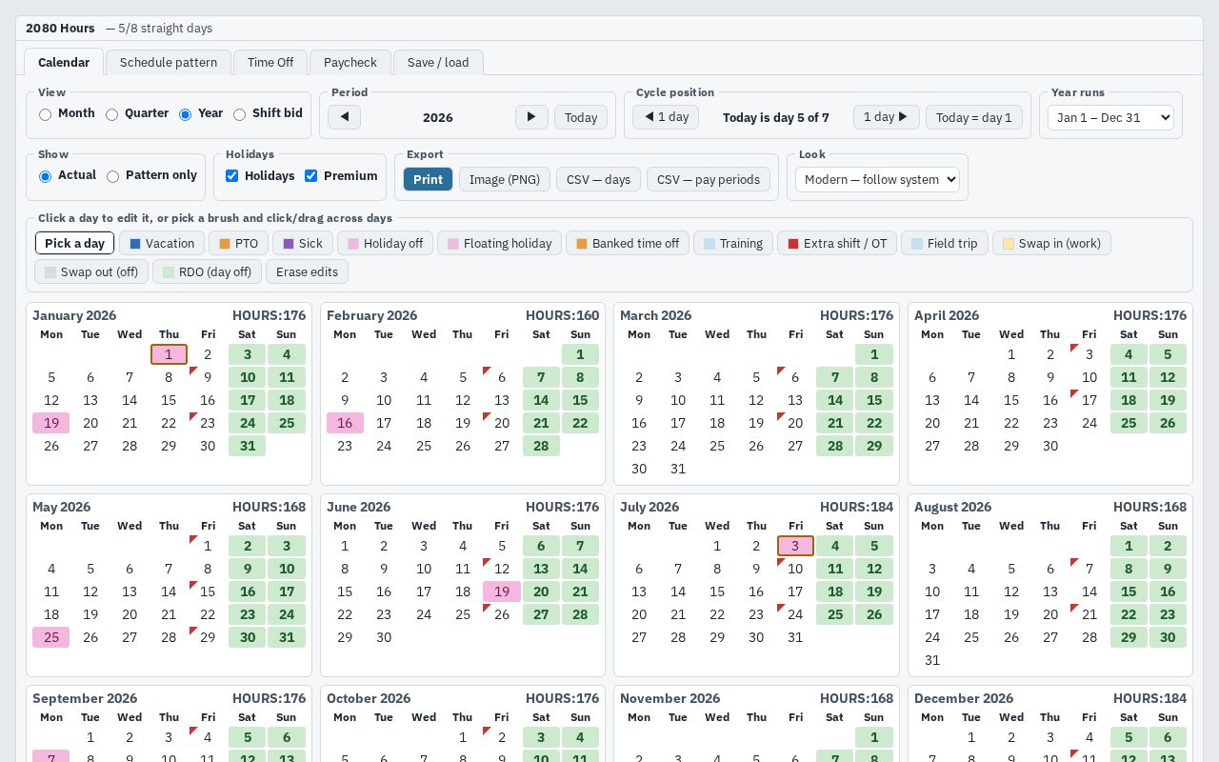This screenshot has height=762, width=1219.
Task: Pick the Extra shift / OT brush
Action: [837, 244]
